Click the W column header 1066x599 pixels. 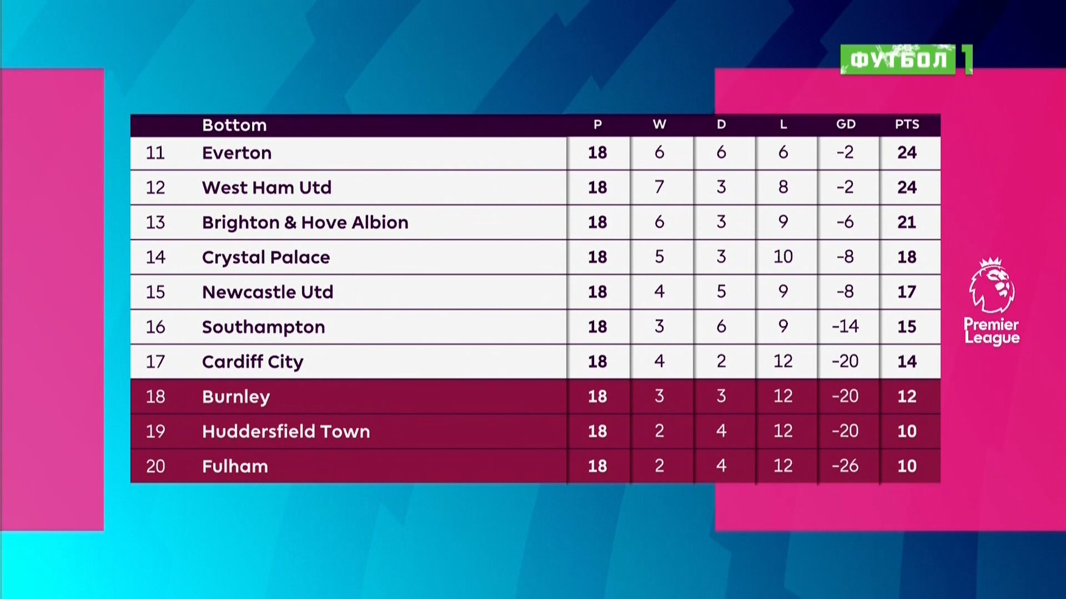(659, 124)
